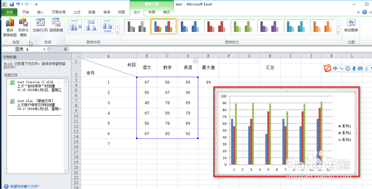Undo last action in quick access toolbar
This screenshot has height=189, width=372.
click(18, 4)
